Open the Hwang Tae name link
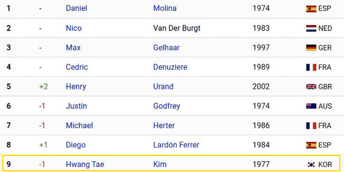This screenshot has height=172, width=344. coord(85,165)
